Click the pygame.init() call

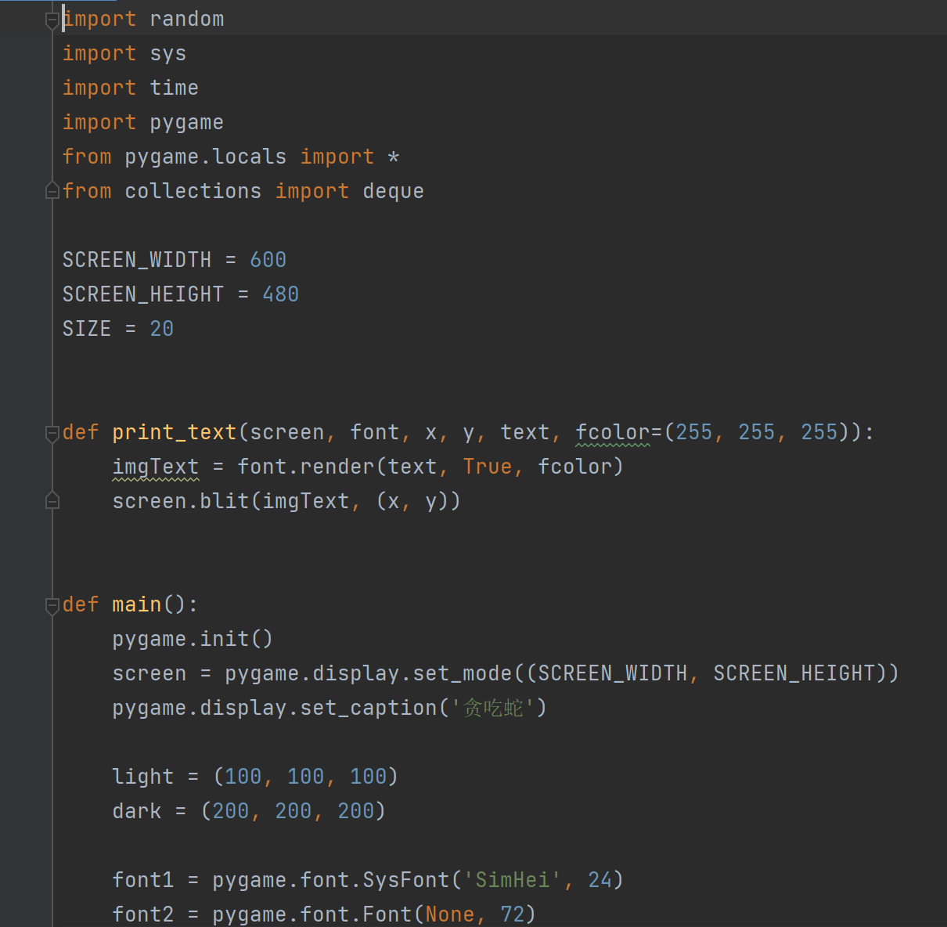coord(193,639)
